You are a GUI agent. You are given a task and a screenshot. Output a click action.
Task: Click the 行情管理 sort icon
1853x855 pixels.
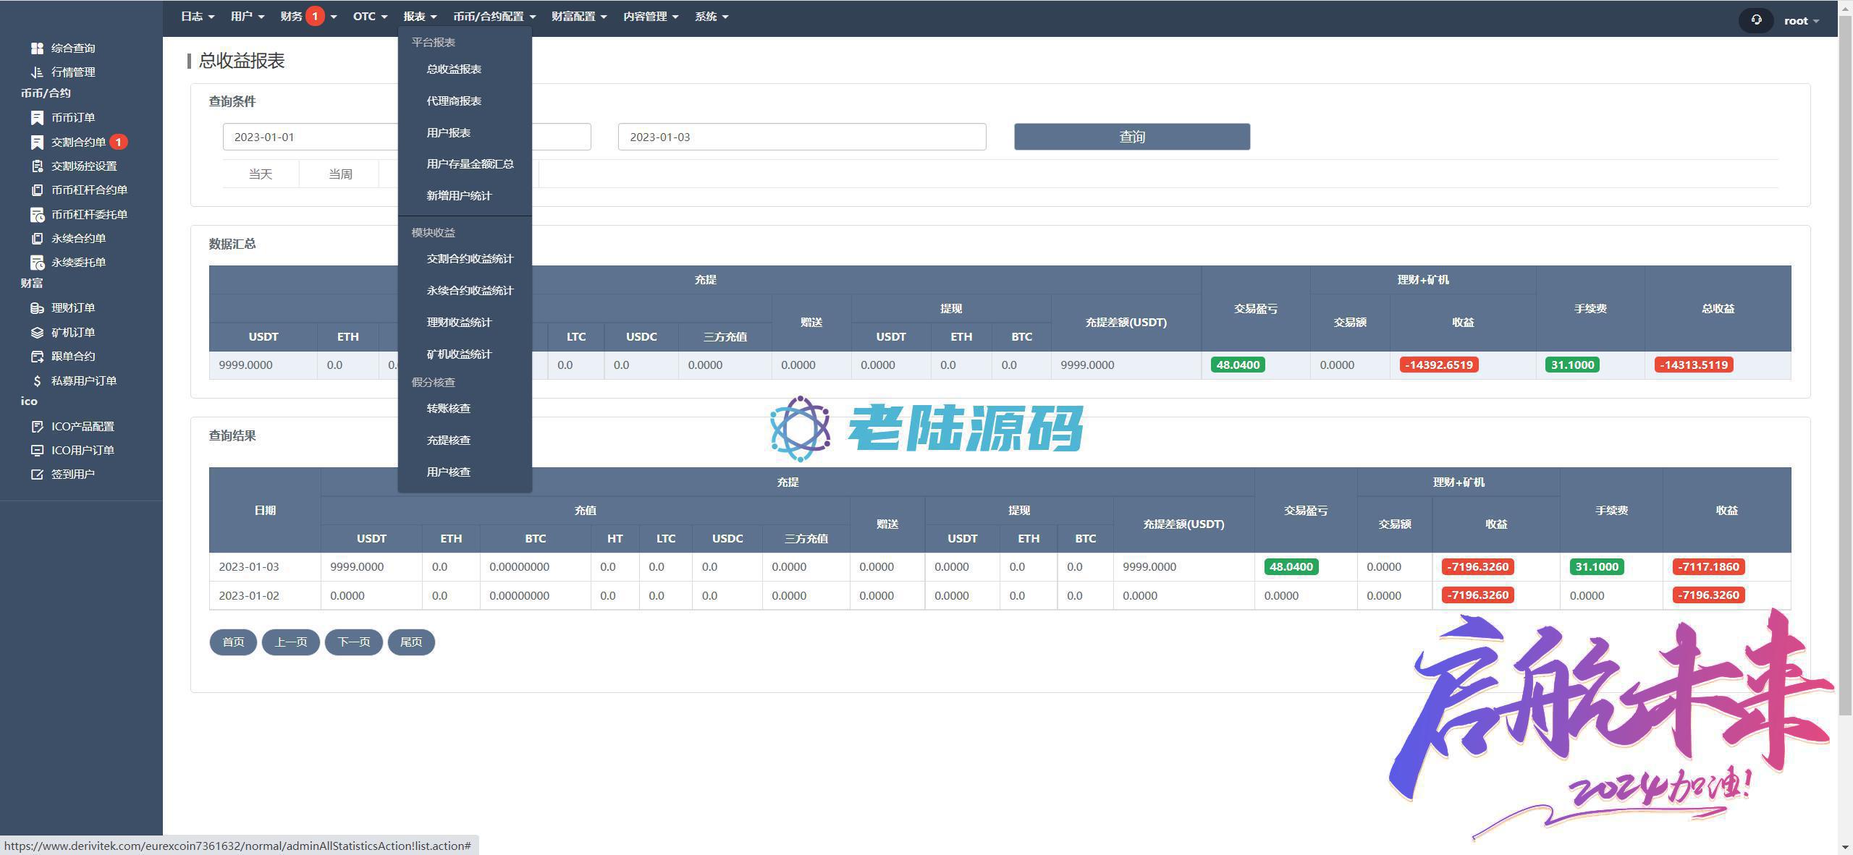[37, 72]
